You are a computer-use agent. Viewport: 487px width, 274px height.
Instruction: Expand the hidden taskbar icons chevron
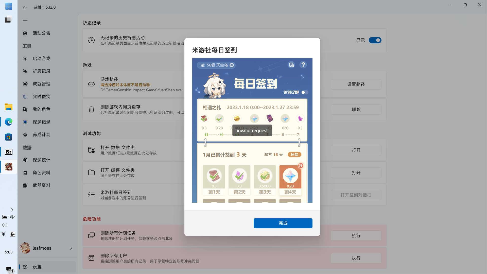click(12, 210)
